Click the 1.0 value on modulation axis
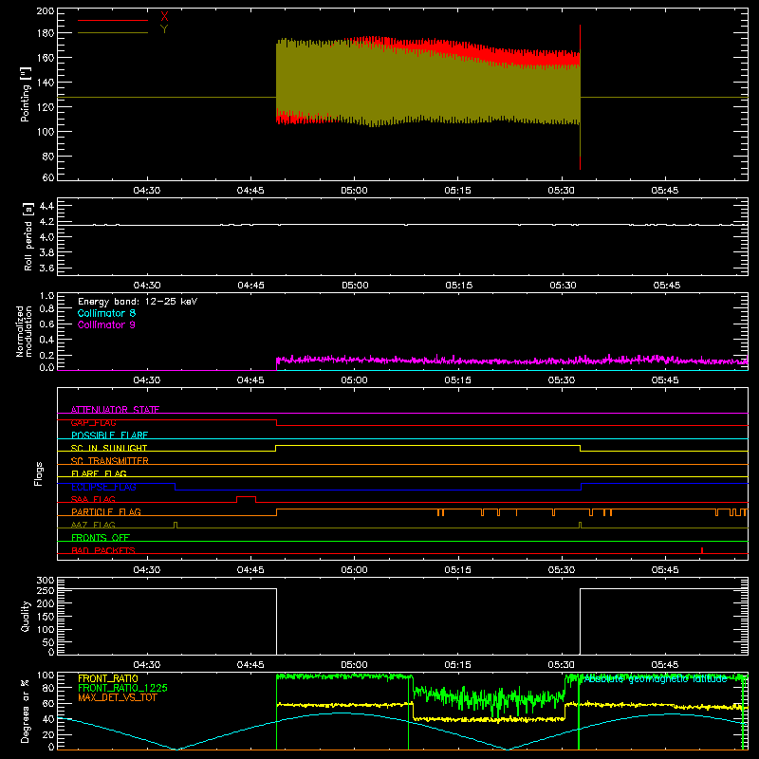Screen dimensions: 759x759 [46, 296]
